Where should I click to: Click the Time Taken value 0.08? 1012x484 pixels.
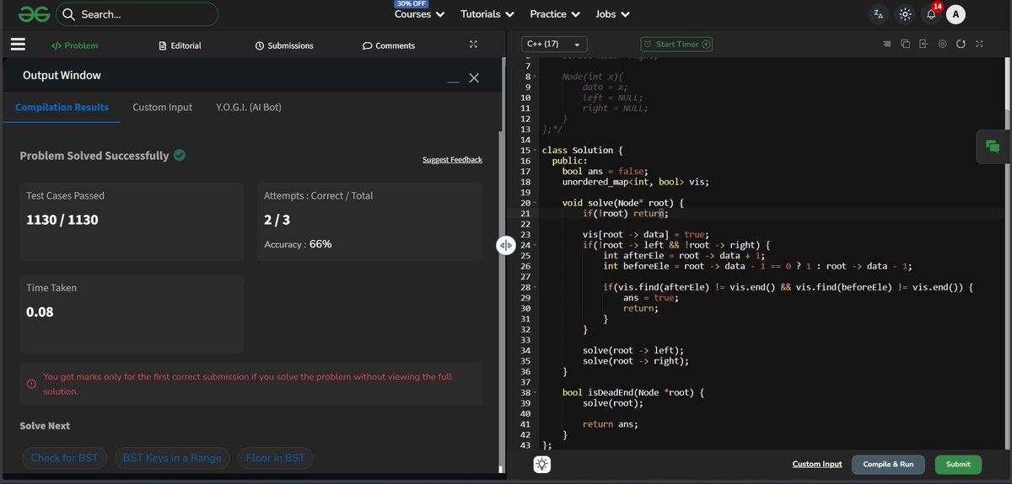[40, 311]
